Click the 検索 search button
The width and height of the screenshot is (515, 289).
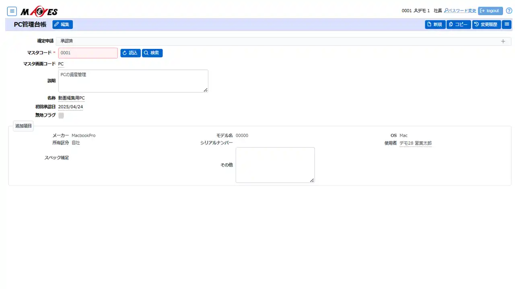click(x=152, y=53)
